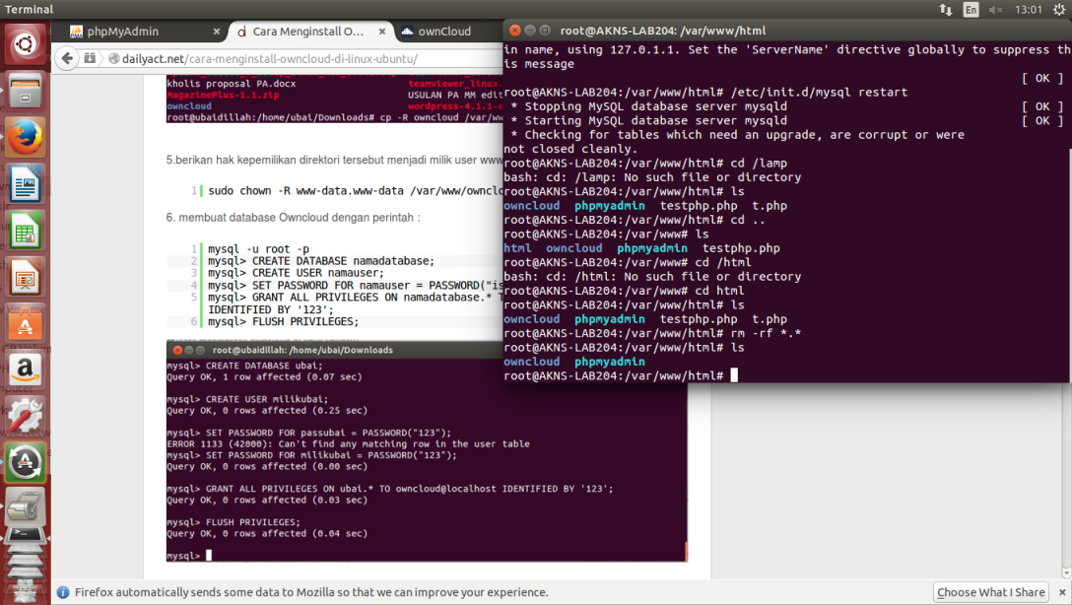Maximize the AKNS-LAB204 terminal window
Screen dimensions: 1072x605
point(545,31)
